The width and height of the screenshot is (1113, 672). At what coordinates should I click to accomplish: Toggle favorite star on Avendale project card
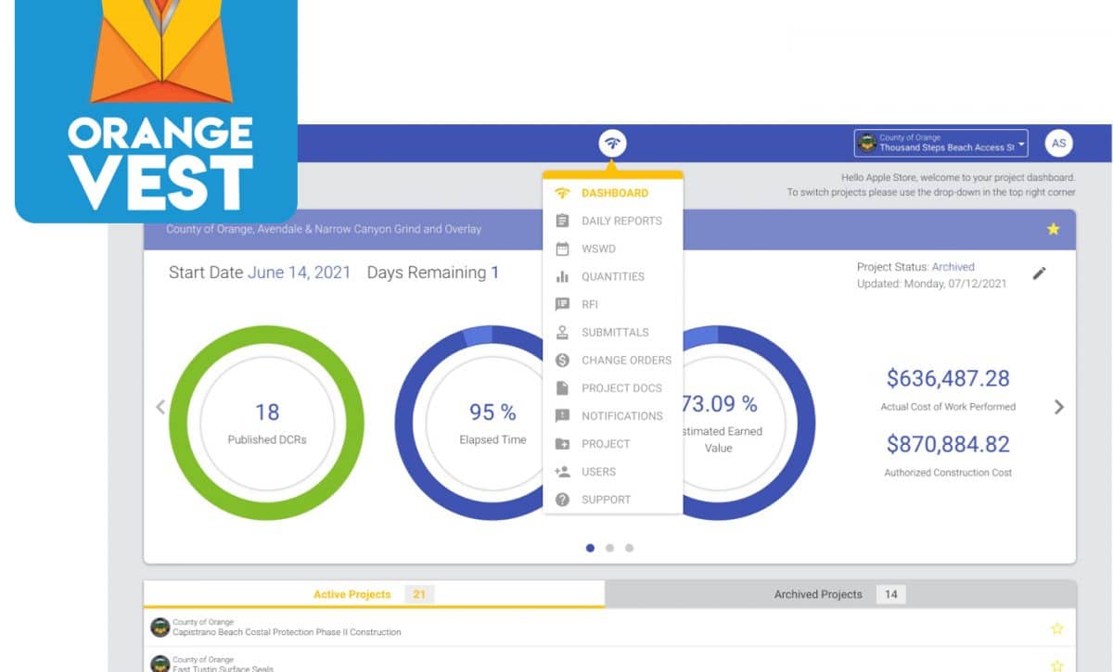click(1053, 229)
